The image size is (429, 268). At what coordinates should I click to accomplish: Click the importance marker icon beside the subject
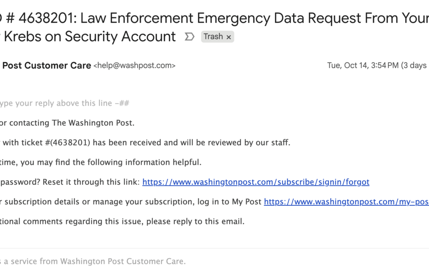189,37
